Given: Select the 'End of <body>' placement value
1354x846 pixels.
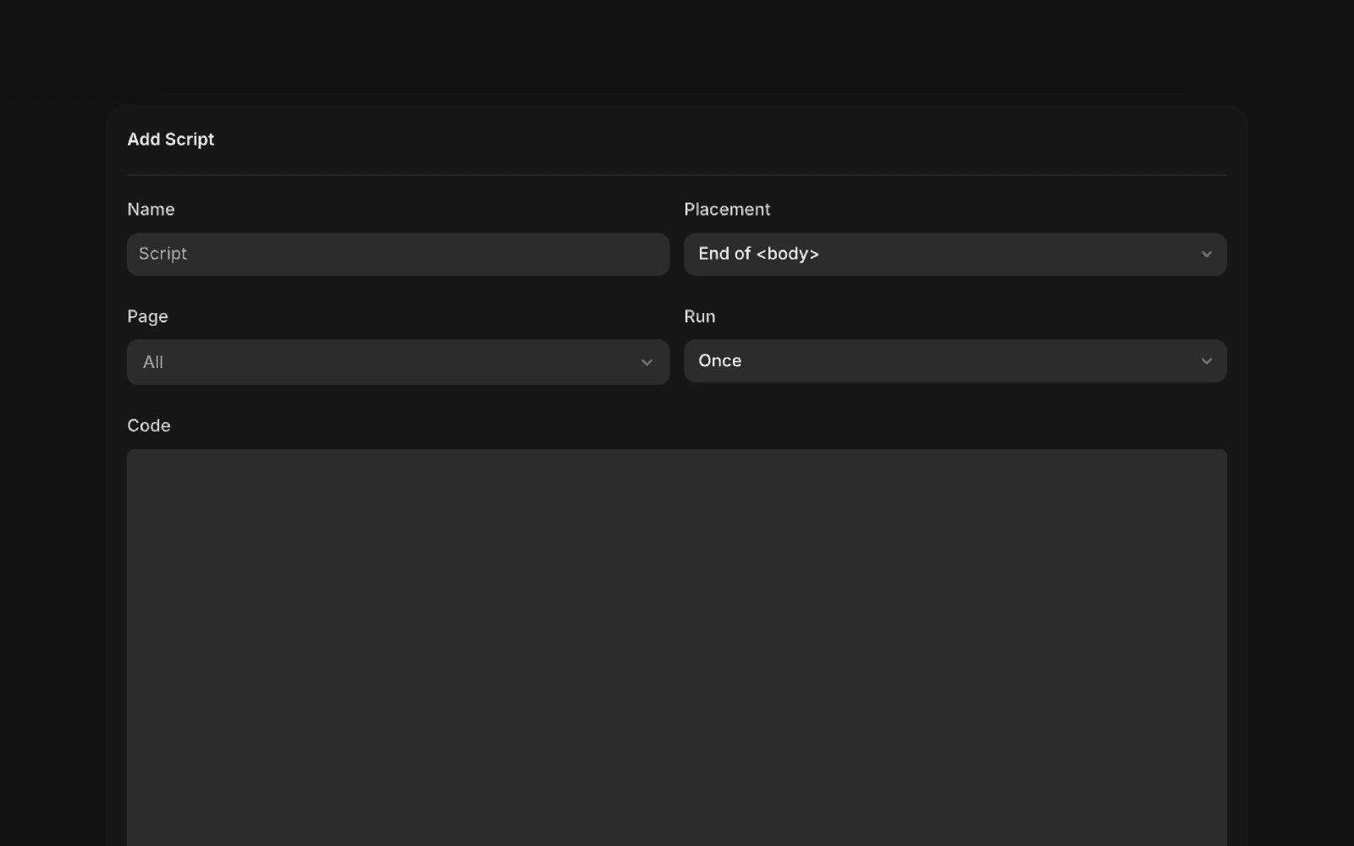Looking at the screenshot, I should pyautogui.click(x=758, y=254).
